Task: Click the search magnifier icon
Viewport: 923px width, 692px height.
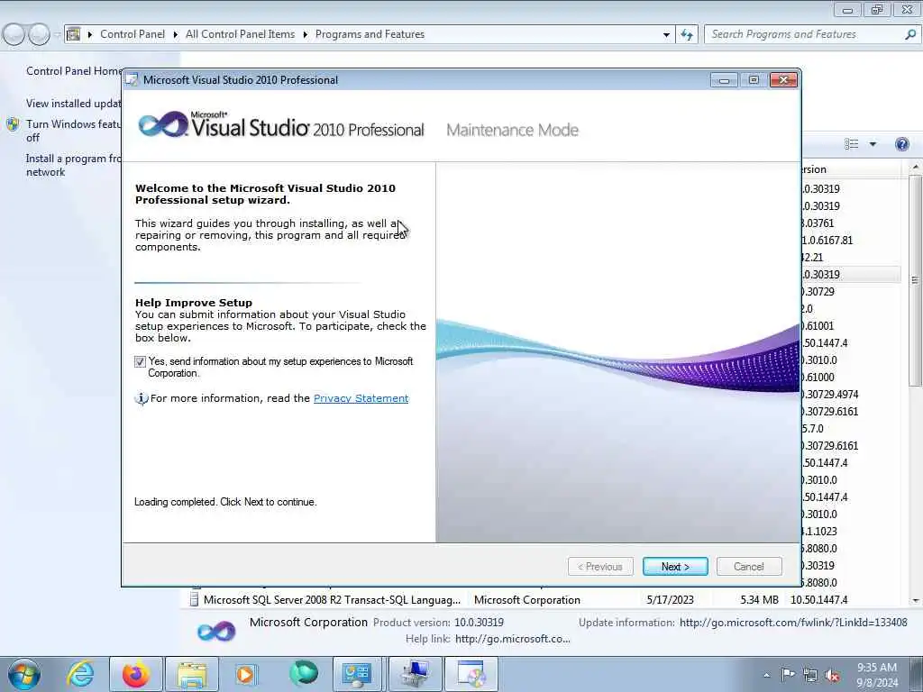Action: tap(910, 34)
